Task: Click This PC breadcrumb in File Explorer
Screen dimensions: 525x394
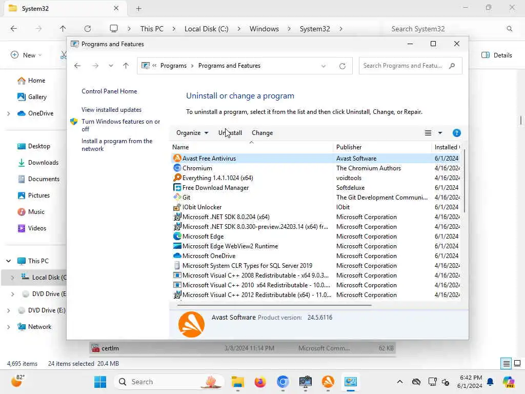Action: pyautogui.click(x=152, y=29)
